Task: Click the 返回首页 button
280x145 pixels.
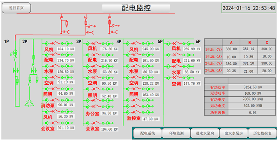Action: click(16, 8)
